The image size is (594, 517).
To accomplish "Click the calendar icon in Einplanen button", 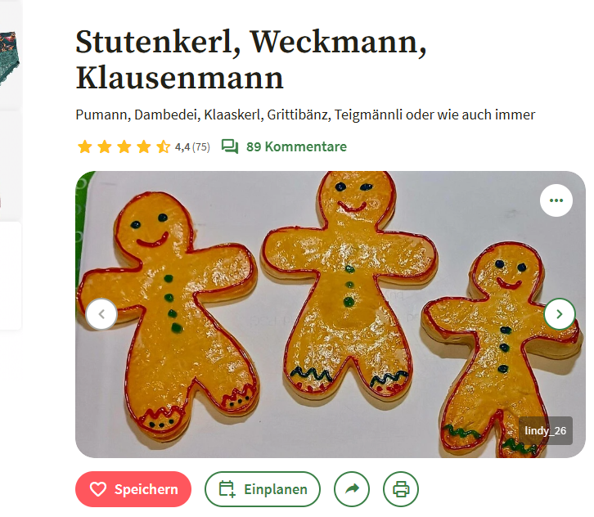I will click(x=227, y=489).
